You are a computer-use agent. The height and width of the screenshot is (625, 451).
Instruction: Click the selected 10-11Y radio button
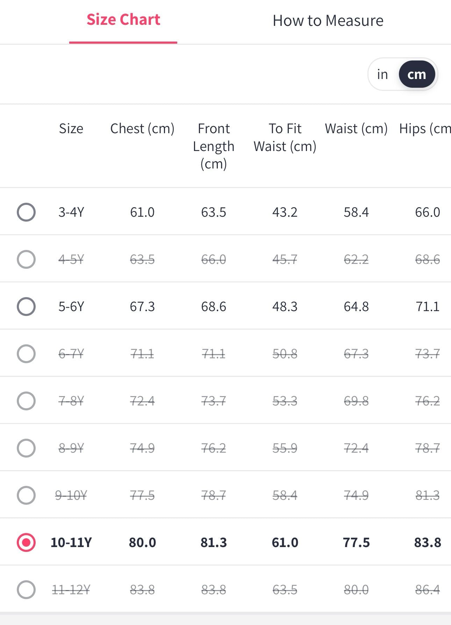[26, 543]
